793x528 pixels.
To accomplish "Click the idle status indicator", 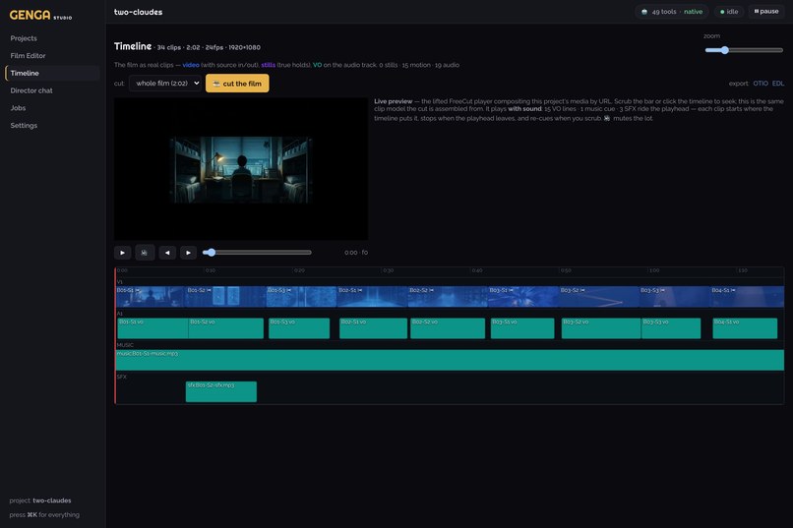I will pyautogui.click(x=729, y=12).
